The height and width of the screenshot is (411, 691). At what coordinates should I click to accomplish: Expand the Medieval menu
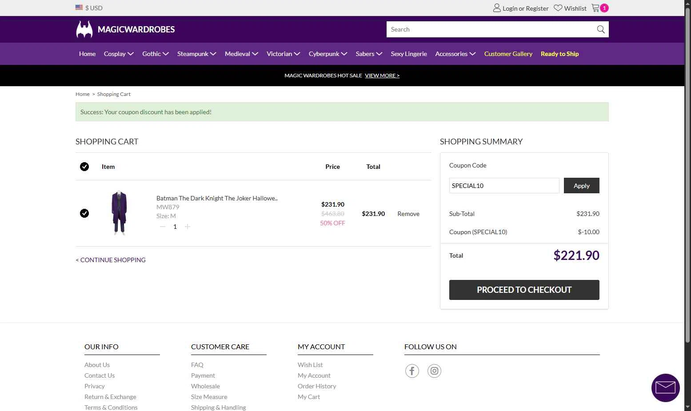[x=241, y=54]
